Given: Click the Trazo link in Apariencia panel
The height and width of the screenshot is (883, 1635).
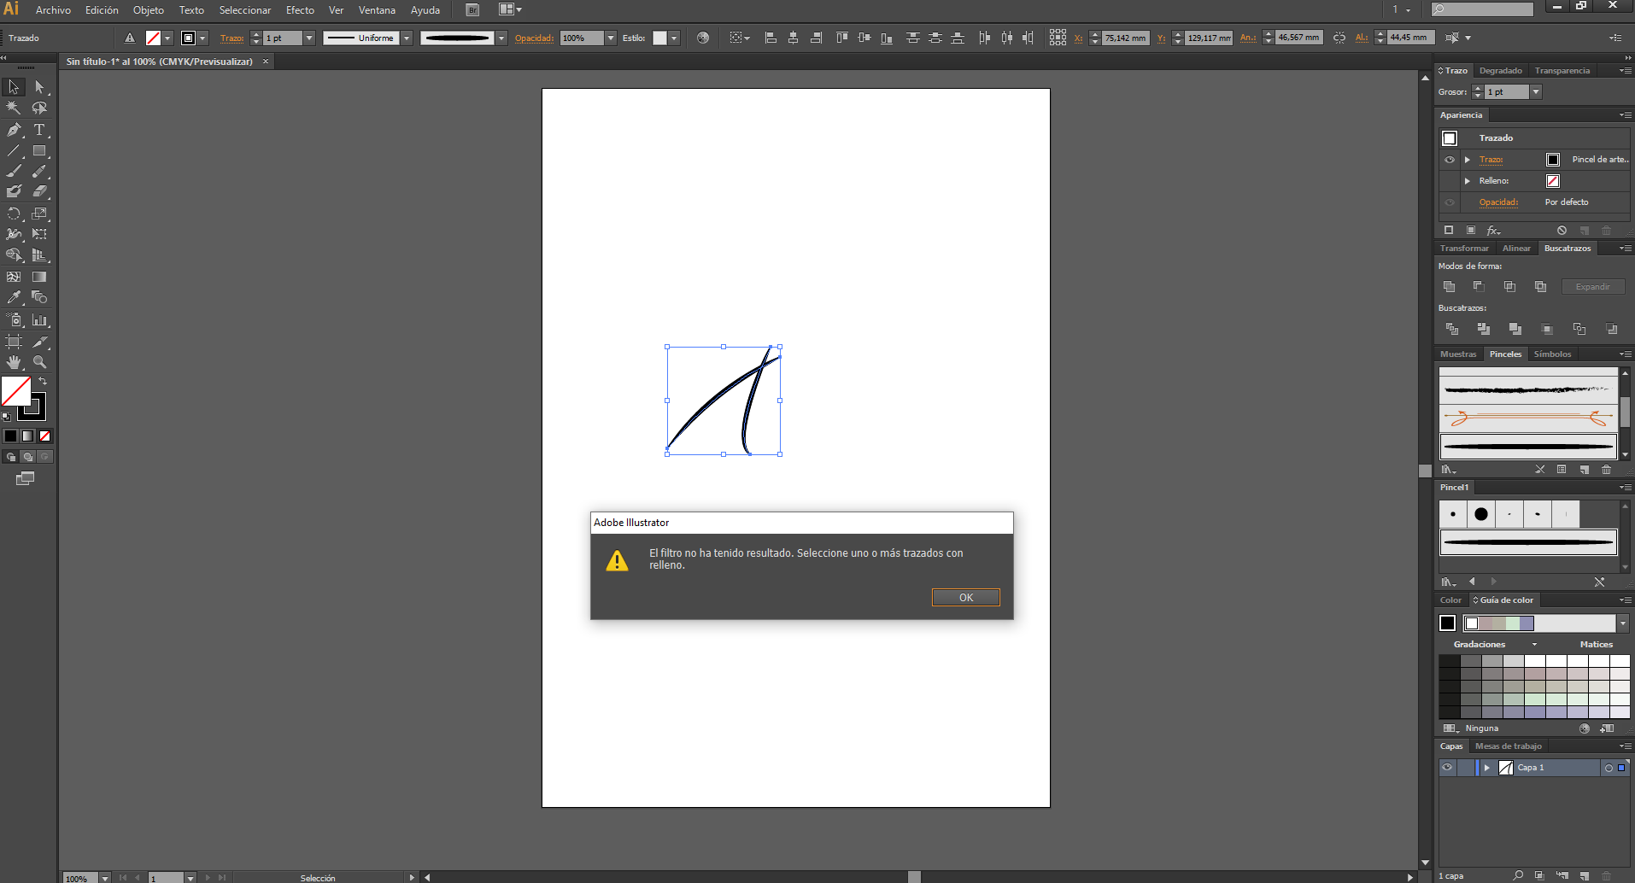Looking at the screenshot, I should [x=1491, y=160].
